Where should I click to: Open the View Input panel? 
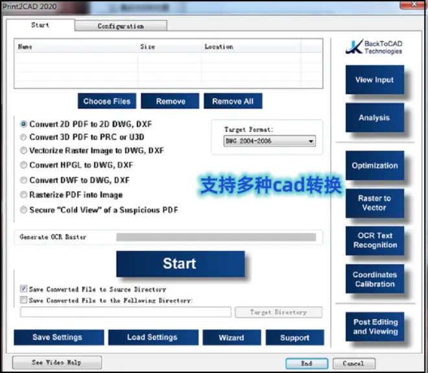click(x=374, y=80)
